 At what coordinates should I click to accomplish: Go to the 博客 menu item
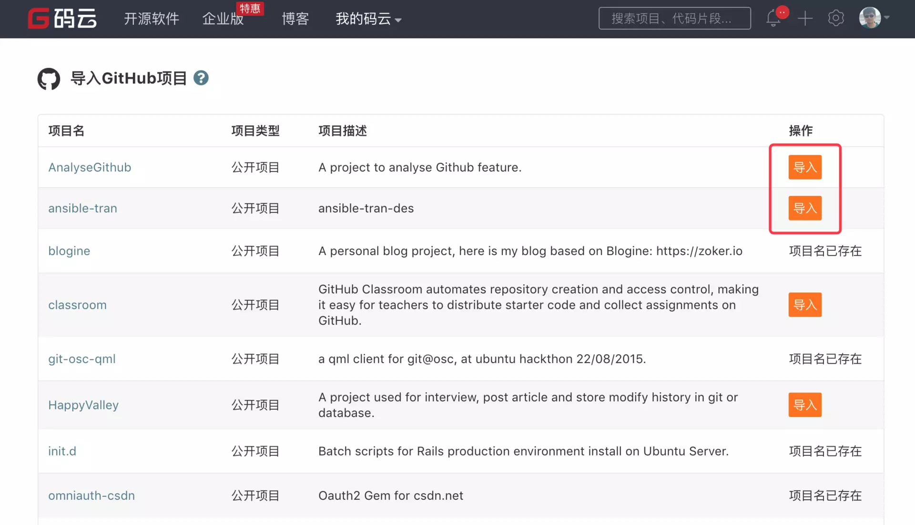coord(295,19)
